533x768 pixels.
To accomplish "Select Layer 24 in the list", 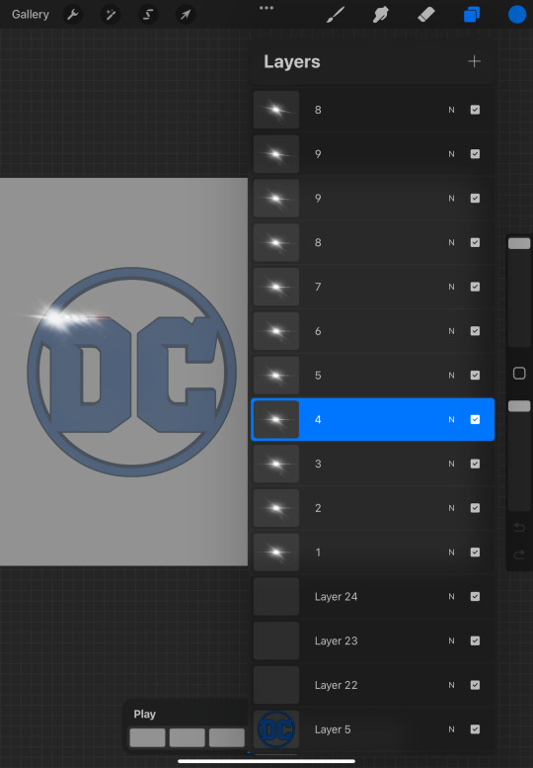I will point(373,597).
